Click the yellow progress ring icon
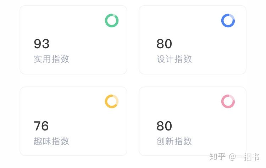 pyautogui.click(x=111, y=101)
